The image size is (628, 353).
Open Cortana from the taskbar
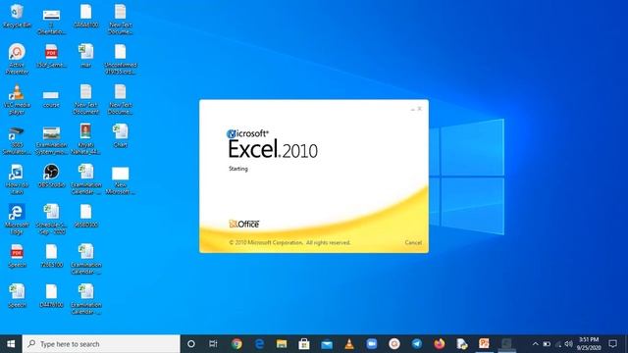[191, 344]
